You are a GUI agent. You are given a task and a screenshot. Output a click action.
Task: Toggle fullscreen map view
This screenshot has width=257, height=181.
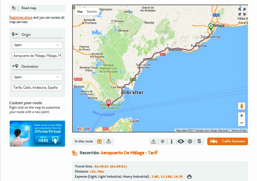click(x=242, y=12)
